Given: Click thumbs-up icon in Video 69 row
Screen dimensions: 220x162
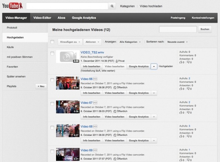Looking at the screenshot, I should tap(181, 160).
